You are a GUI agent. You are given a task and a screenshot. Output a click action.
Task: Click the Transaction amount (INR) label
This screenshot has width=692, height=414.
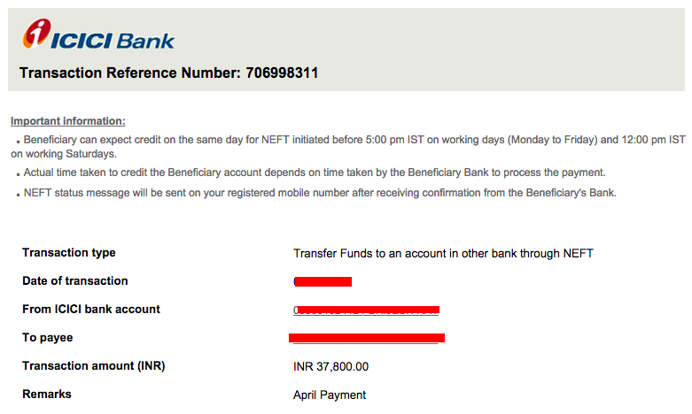click(94, 366)
